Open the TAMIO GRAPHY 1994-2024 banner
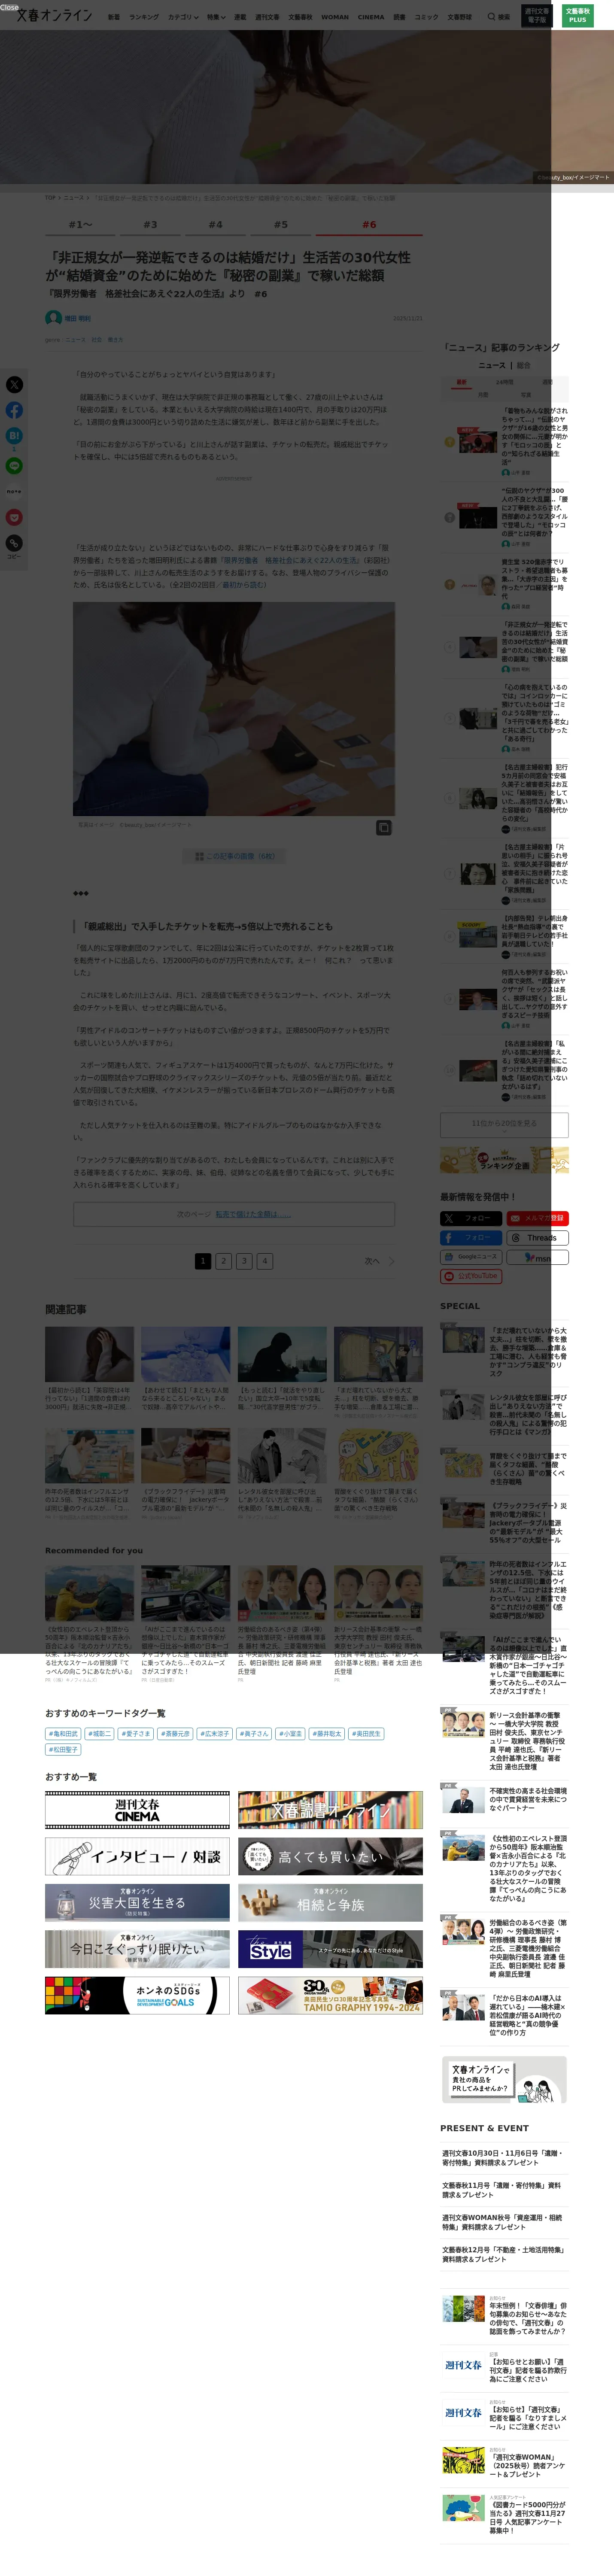 (x=330, y=1995)
